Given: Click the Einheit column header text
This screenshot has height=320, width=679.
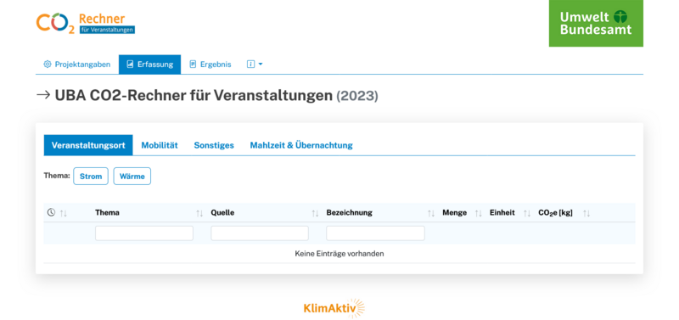Looking at the screenshot, I should [x=502, y=212].
